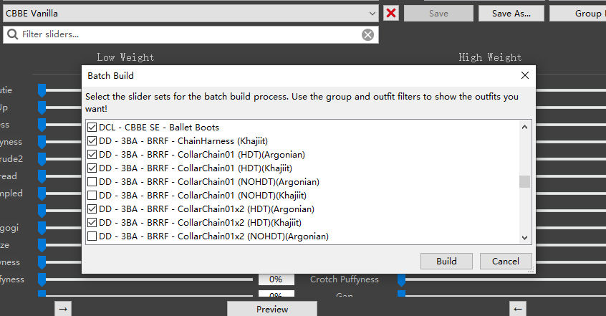Focus the Filter sliders input field
Viewport: 606px width, 316px height.
click(191, 34)
